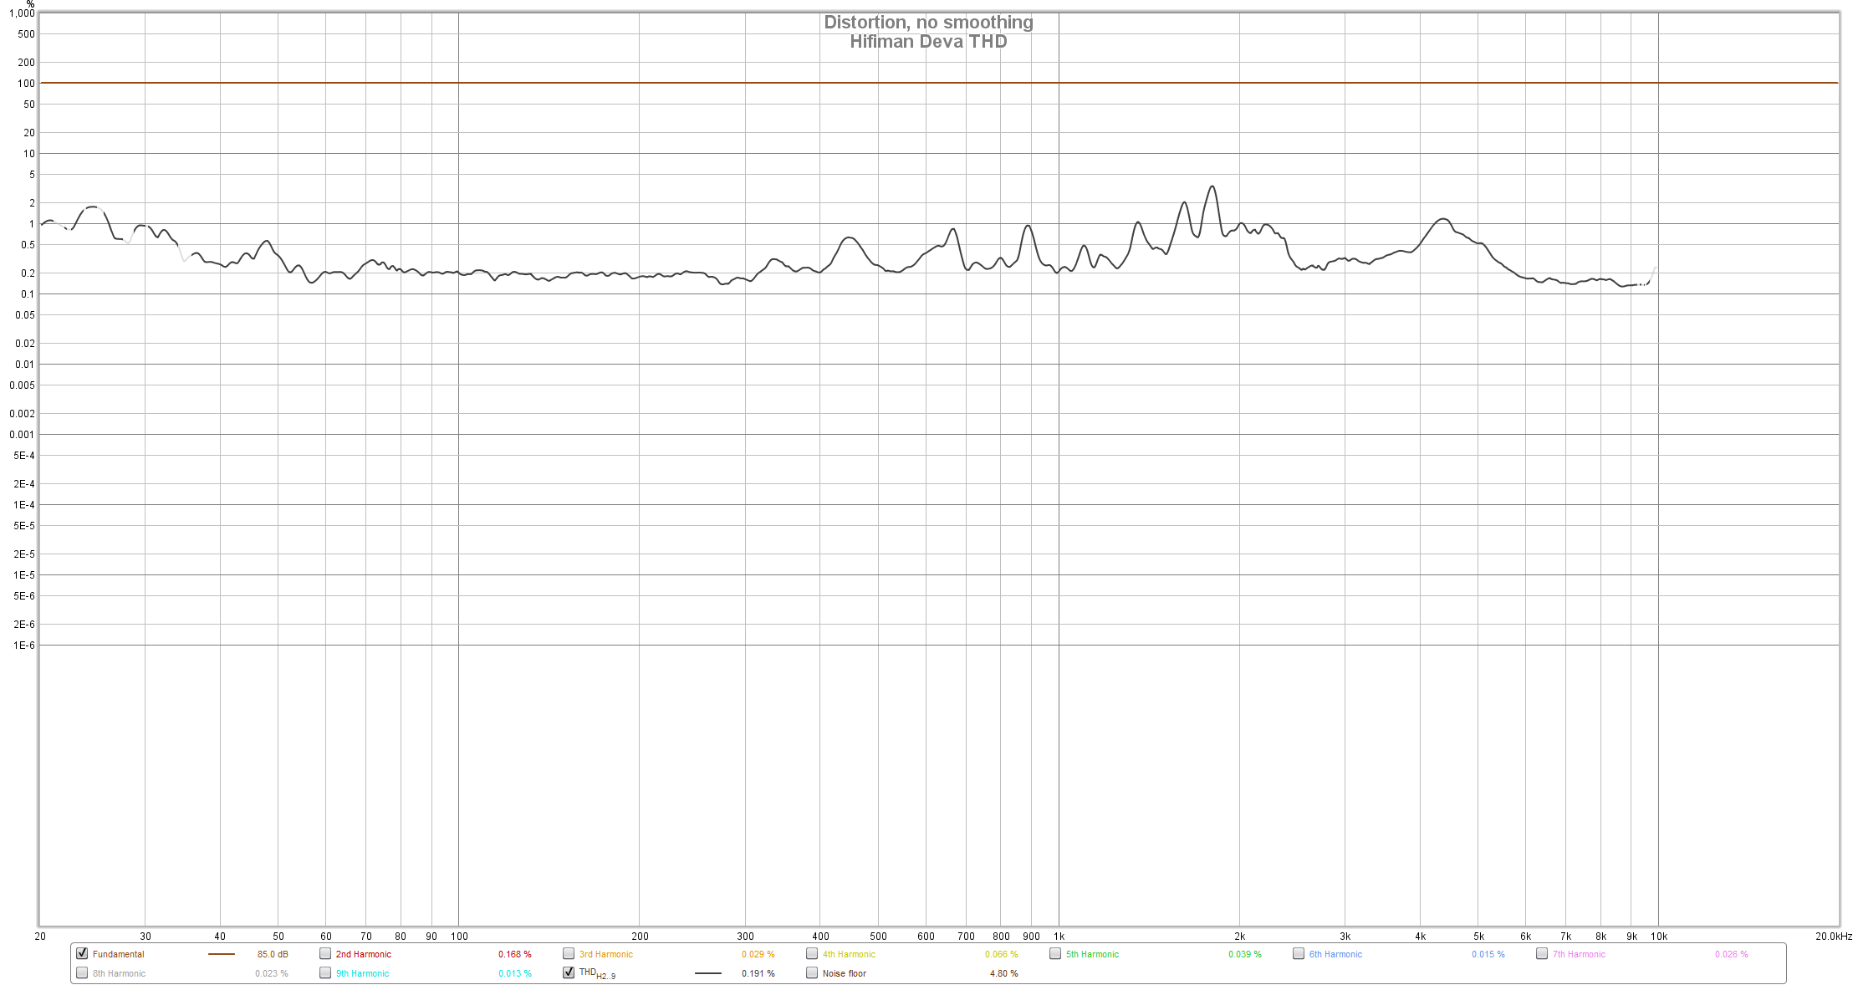
Task: Turn on the 6th Harmonic trace
Action: tap(1299, 953)
